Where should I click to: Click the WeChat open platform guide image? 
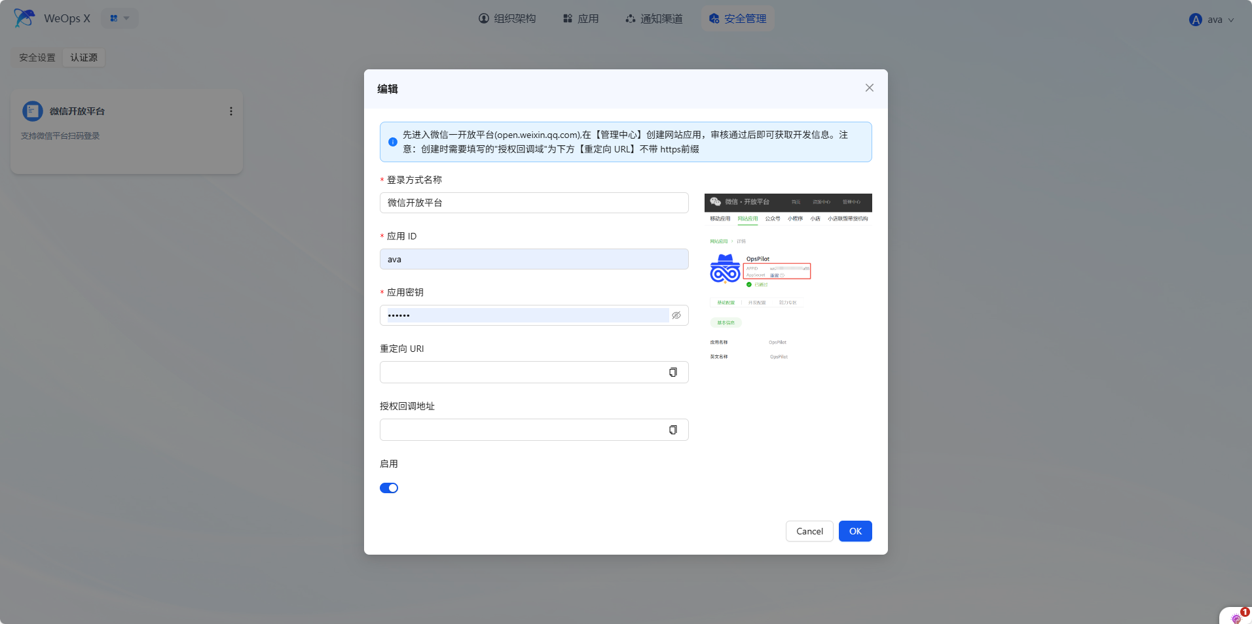tap(788, 277)
